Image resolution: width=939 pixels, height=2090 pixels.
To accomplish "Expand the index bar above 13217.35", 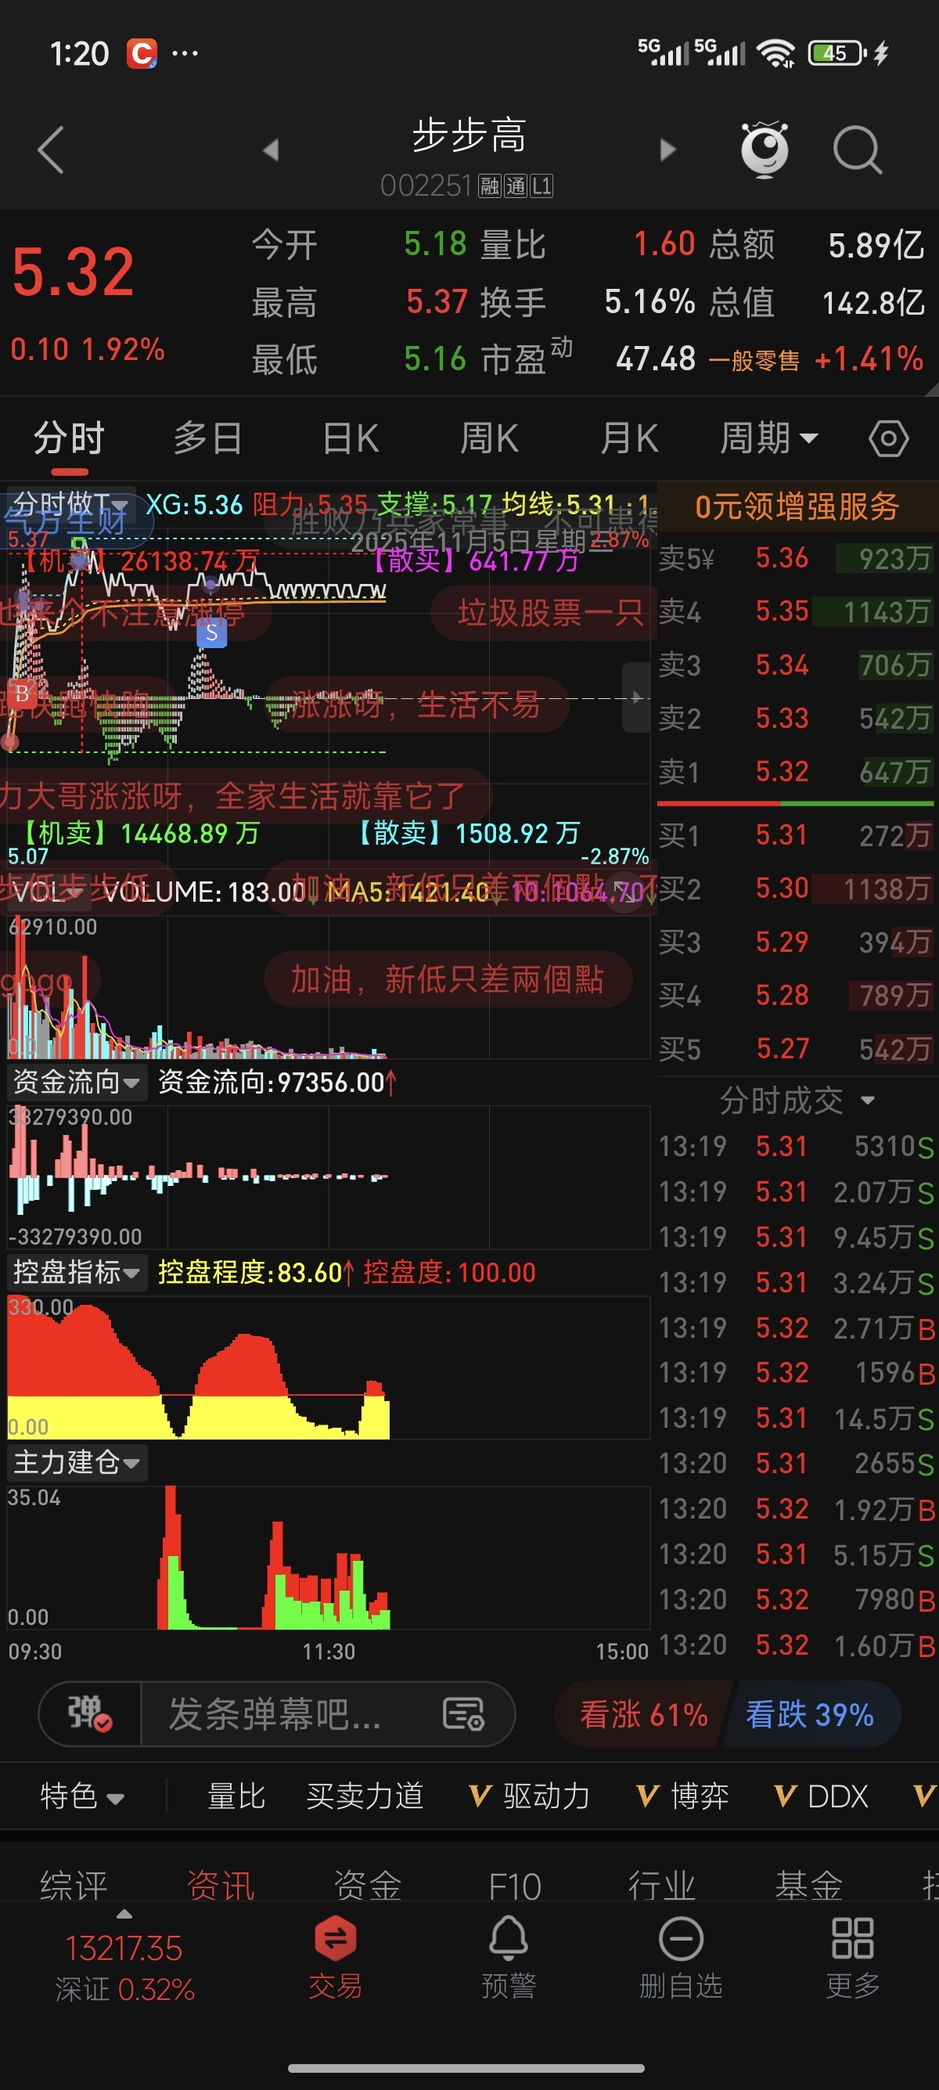I will (x=124, y=1914).
